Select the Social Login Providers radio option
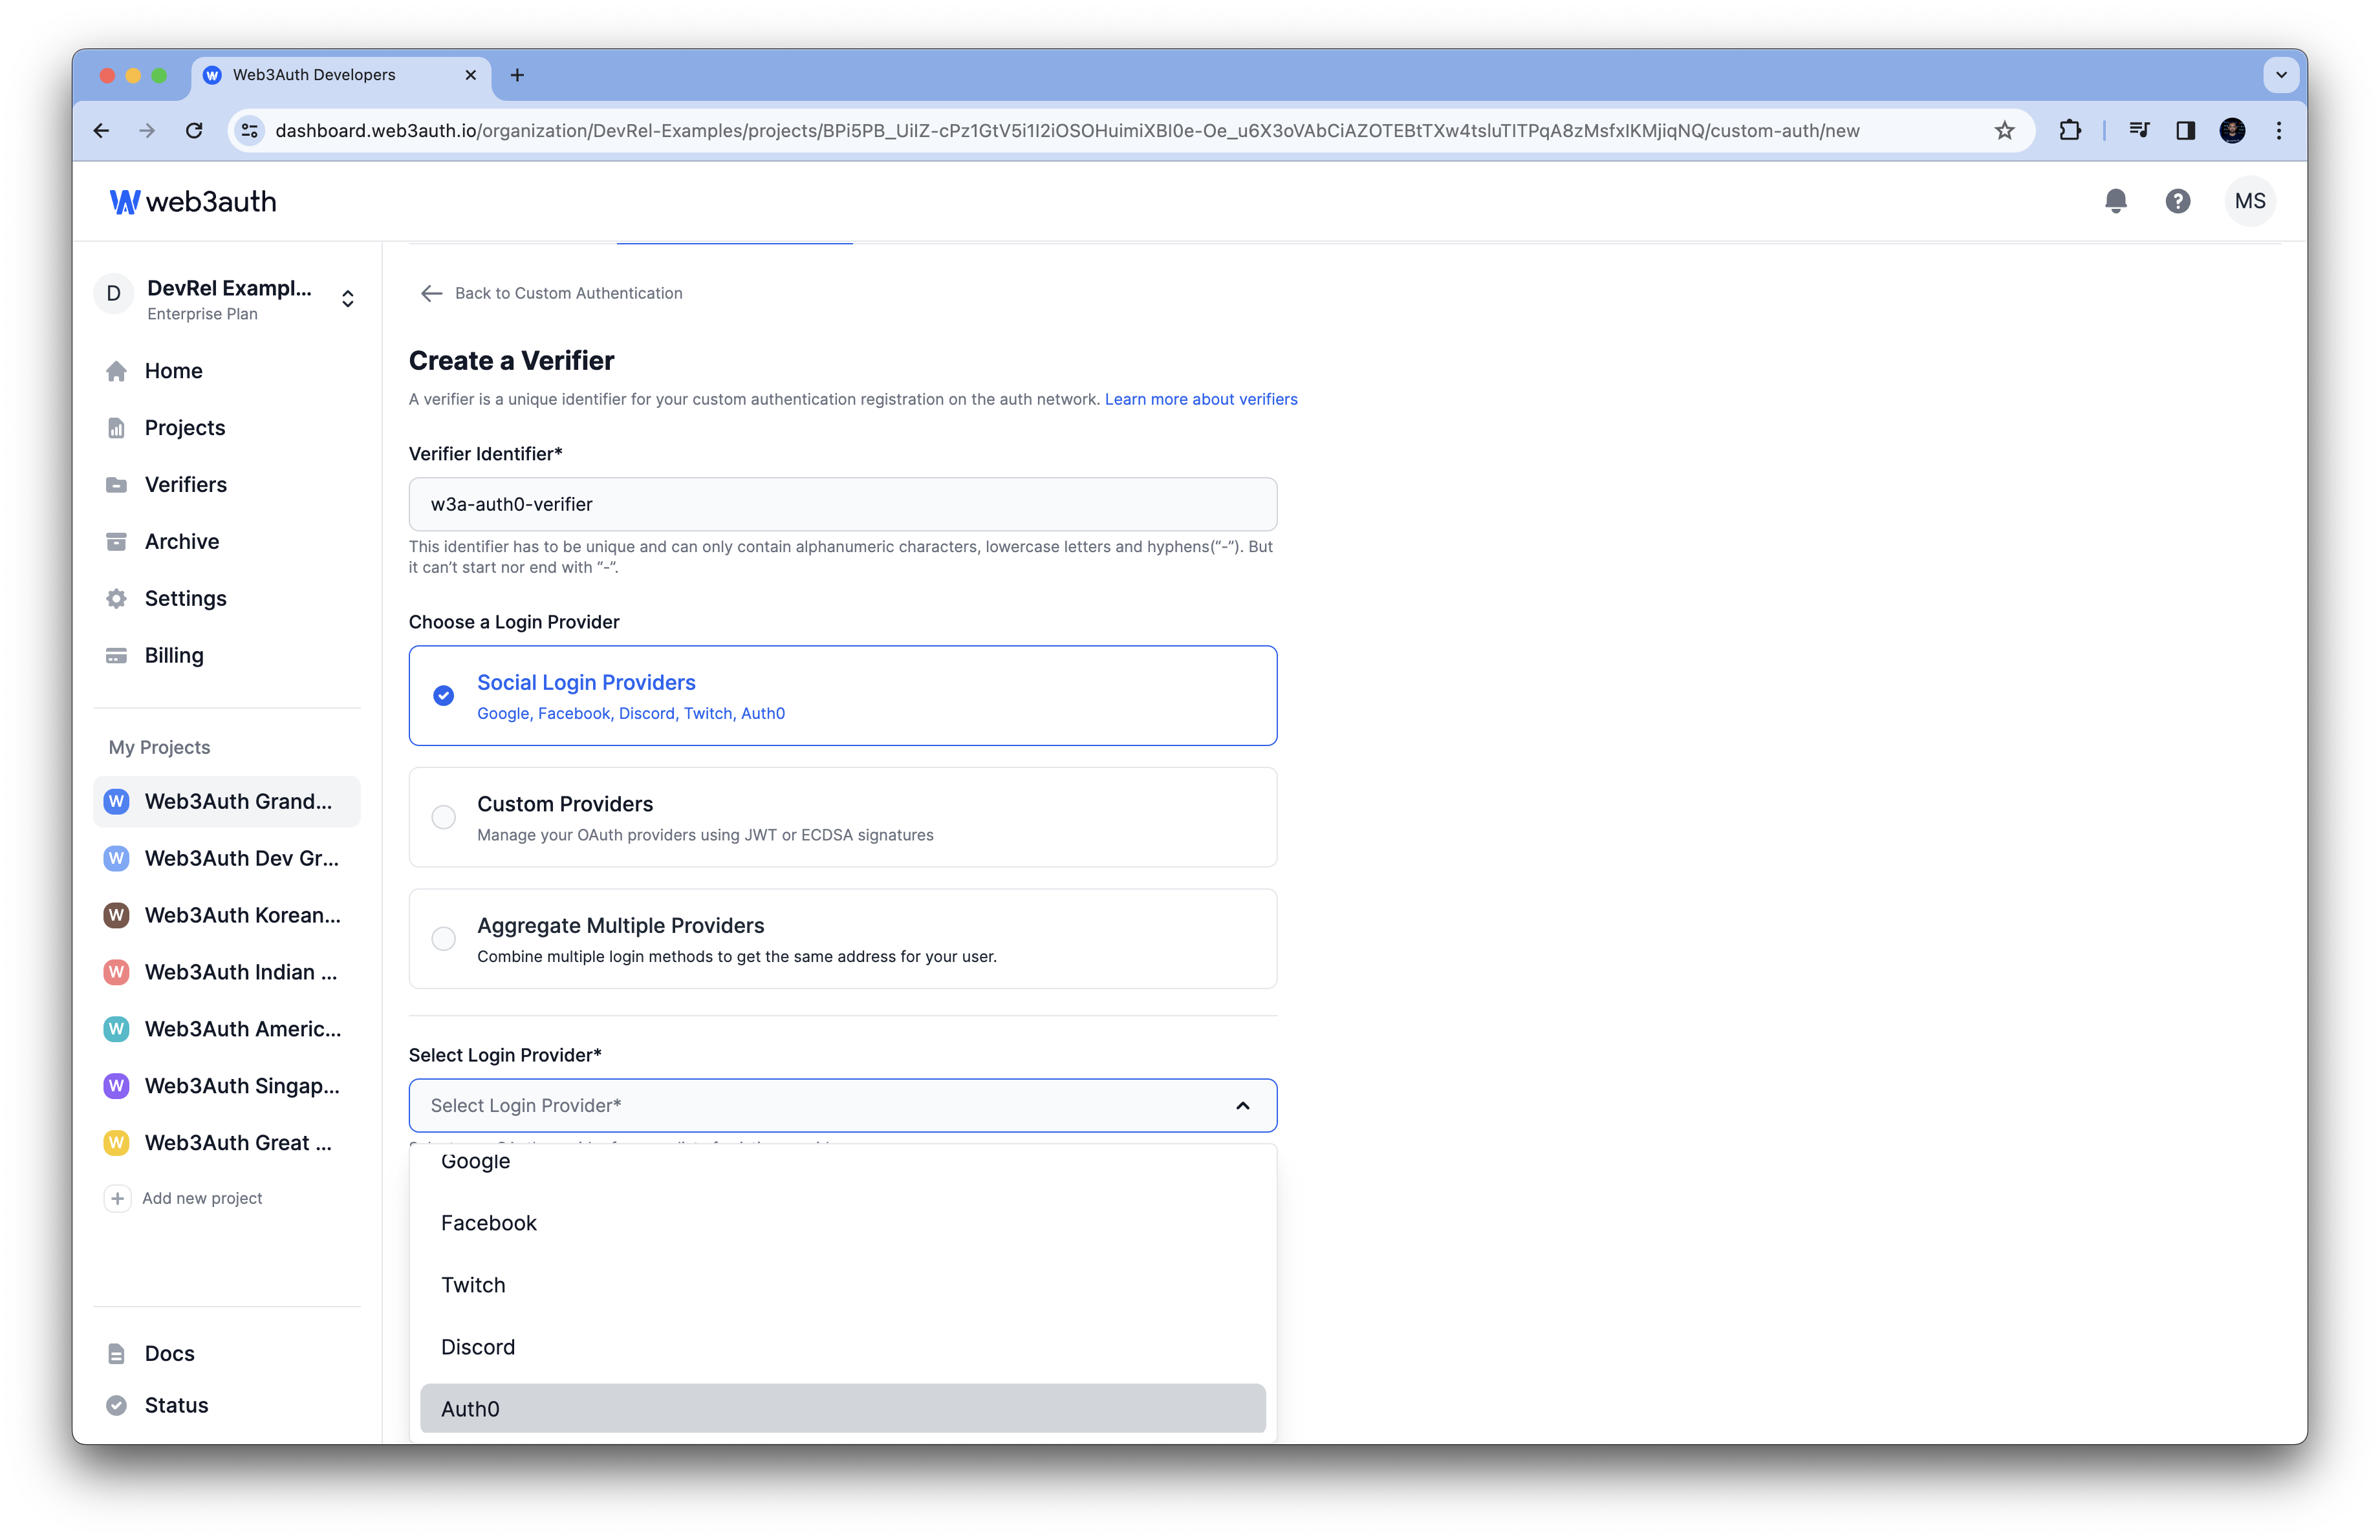The image size is (2380, 1540). pyautogui.click(x=443, y=696)
